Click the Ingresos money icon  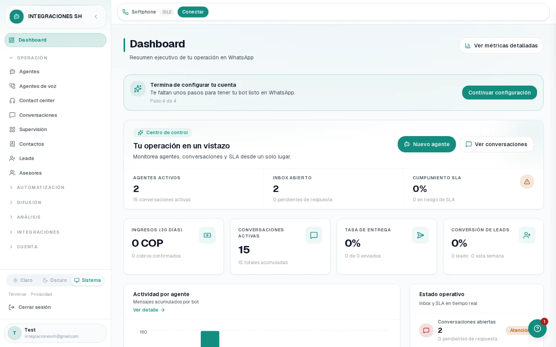[x=207, y=235]
